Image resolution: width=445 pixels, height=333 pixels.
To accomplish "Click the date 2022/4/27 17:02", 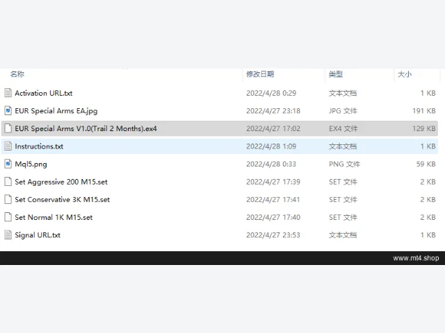I will [x=273, y=128].
